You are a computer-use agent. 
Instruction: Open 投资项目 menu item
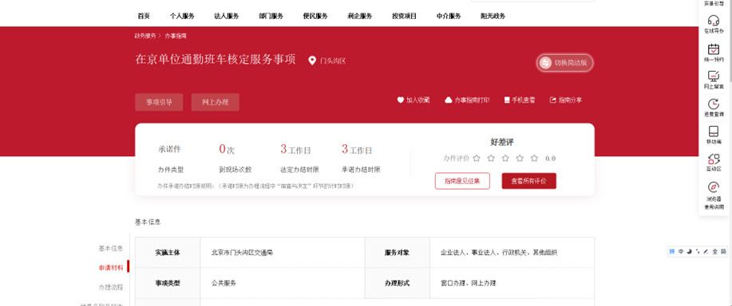pyautogui.click(x=404, y=16)
